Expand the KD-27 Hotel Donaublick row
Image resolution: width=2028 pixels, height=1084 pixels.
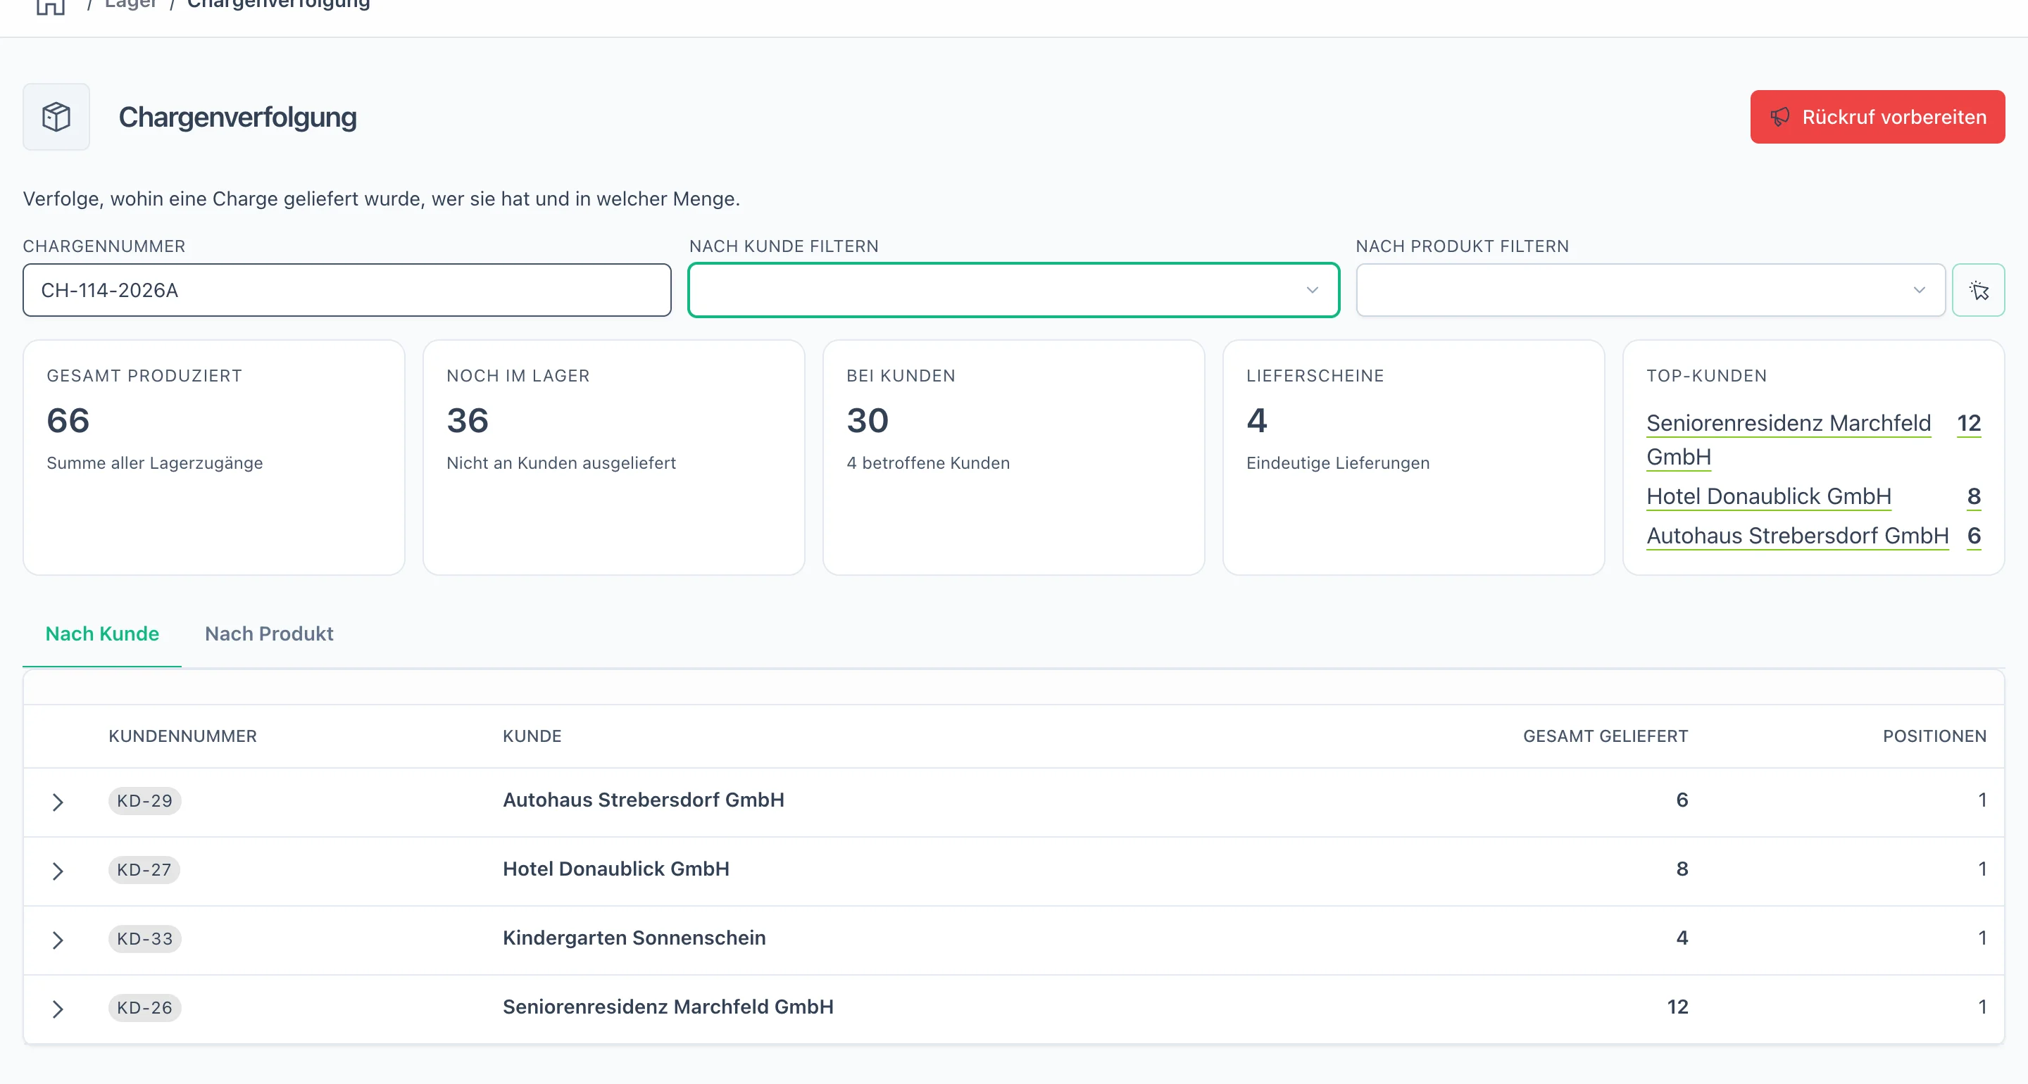(56, 871)
